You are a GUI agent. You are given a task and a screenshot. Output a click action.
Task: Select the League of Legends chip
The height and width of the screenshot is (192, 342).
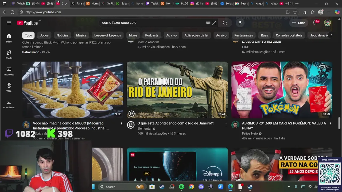coord(107,35)
